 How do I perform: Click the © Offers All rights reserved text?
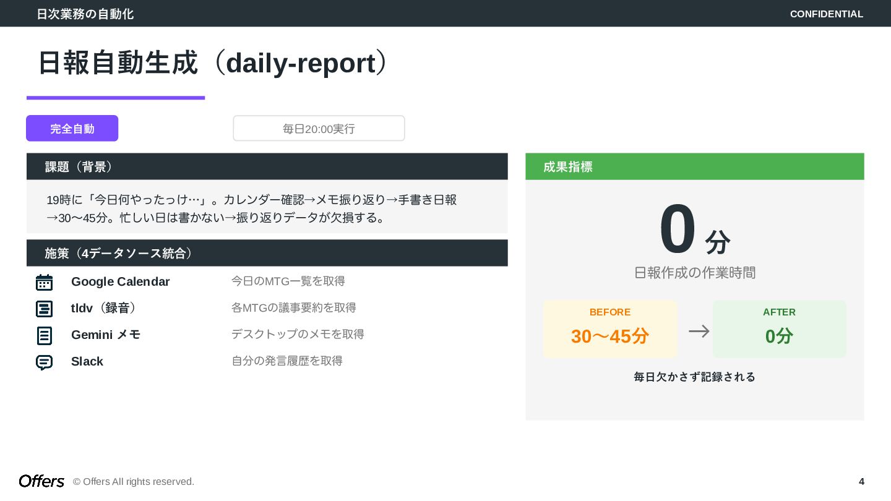tap(134, 482)
